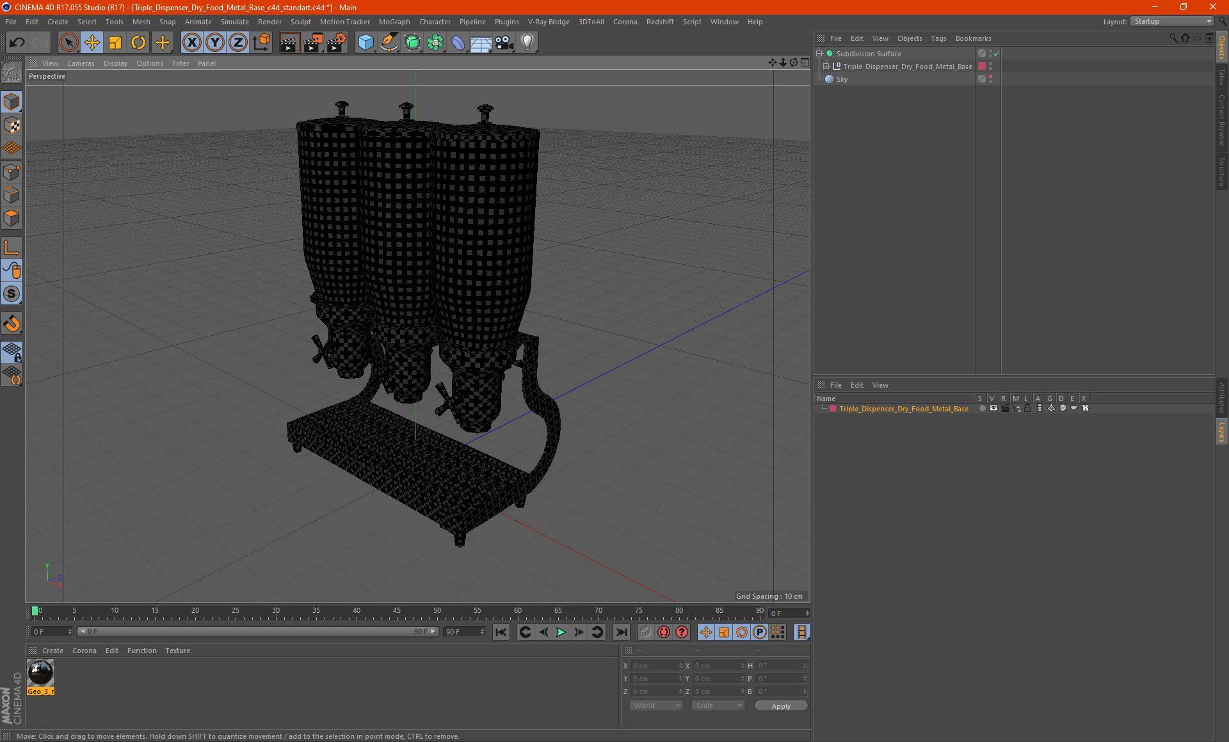Open the Spline Pen tool
Image resolution: width=1229 pixels, height=742 pixels.
coord(389,43)
